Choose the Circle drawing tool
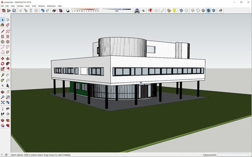 3,42
